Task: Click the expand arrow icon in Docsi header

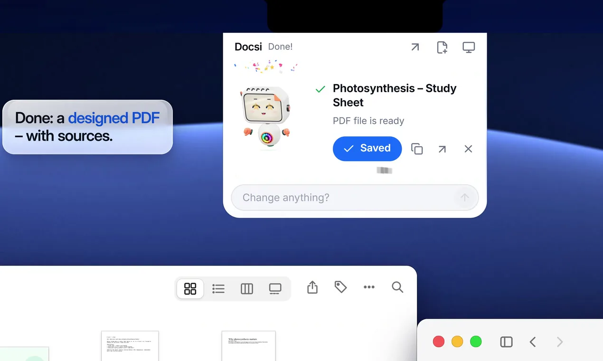Action: point(415,47)
